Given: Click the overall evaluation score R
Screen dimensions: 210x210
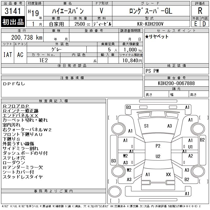Looking at the screenshot, I should [200, 11].
